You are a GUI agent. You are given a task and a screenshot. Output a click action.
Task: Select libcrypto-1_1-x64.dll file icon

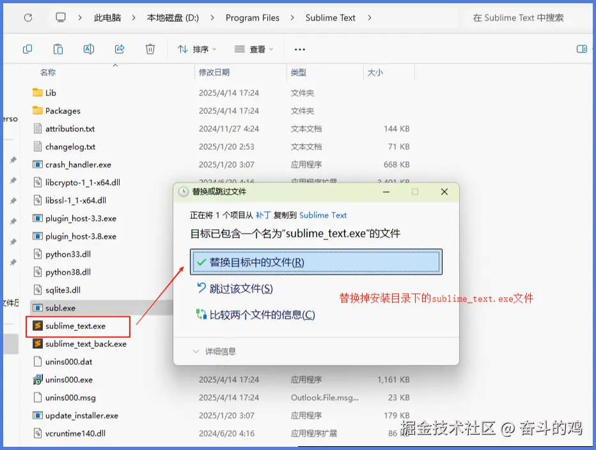click(37, 182)
